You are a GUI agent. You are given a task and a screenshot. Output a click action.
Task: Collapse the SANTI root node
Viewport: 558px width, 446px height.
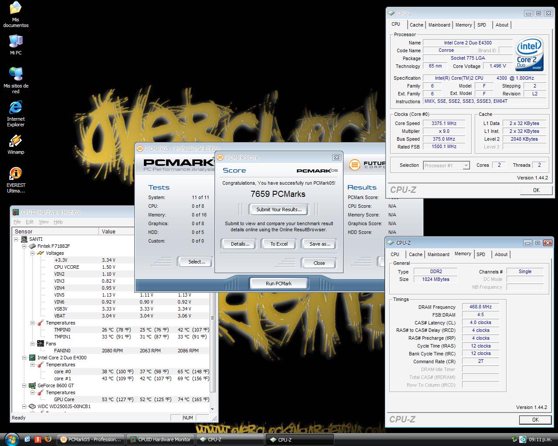pyautogui.click(x=17, y=239)
